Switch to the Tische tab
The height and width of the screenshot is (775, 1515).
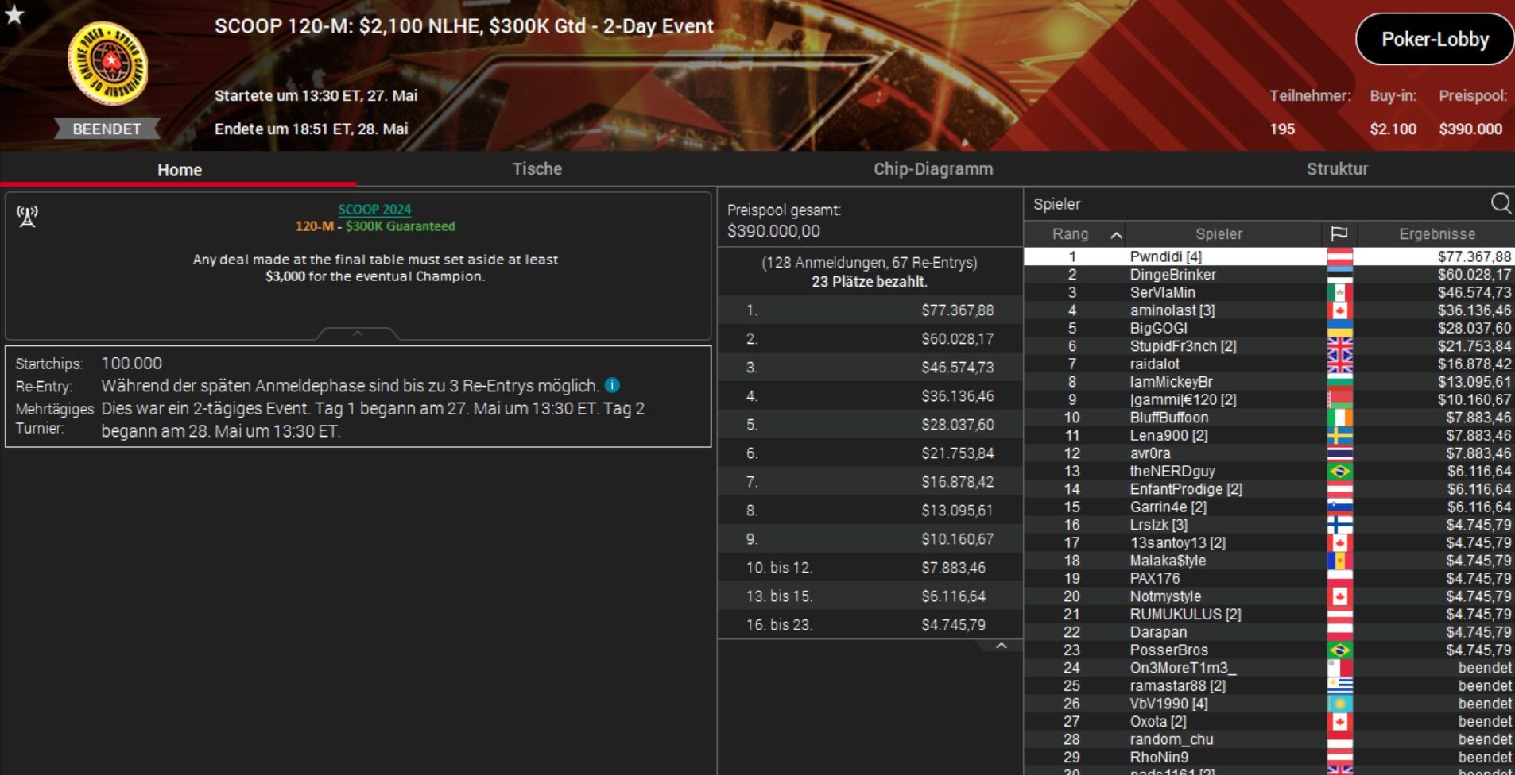(537, 169)
